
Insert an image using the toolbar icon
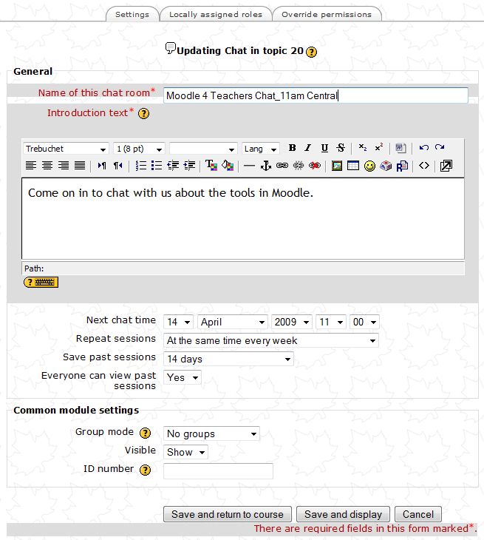[x=337, y=166]
